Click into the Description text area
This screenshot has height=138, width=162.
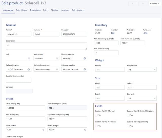point(46,46)
